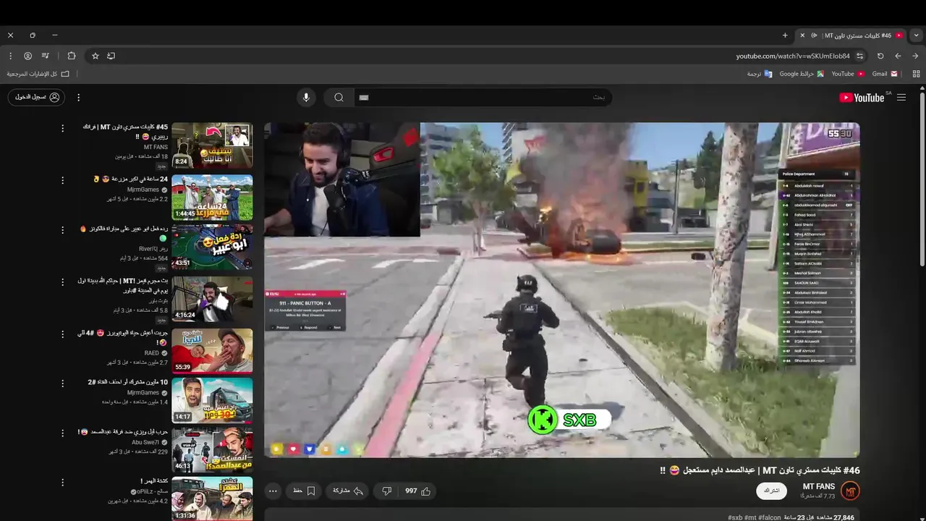Open the كشتة الهمر video thumbnail

212,499
